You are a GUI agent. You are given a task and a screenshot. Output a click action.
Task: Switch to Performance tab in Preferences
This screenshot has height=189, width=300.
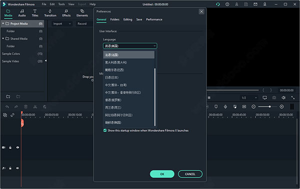click(x=154, y=20)
